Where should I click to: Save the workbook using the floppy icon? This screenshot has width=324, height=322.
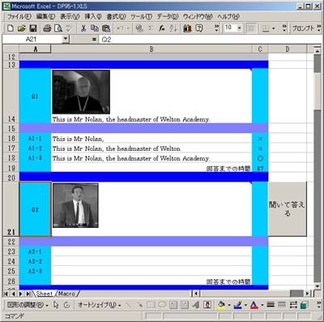pyautogui.click(x=32, y=28)
